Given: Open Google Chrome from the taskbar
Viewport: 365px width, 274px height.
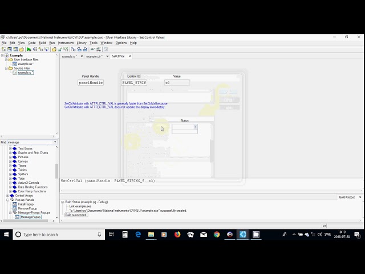Looking at the screenshot, I should [x=217, y=235].
